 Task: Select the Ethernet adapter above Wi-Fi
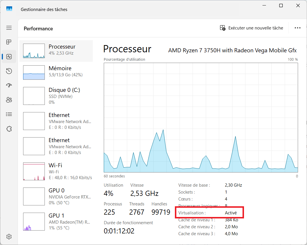[x=56, y=146]
